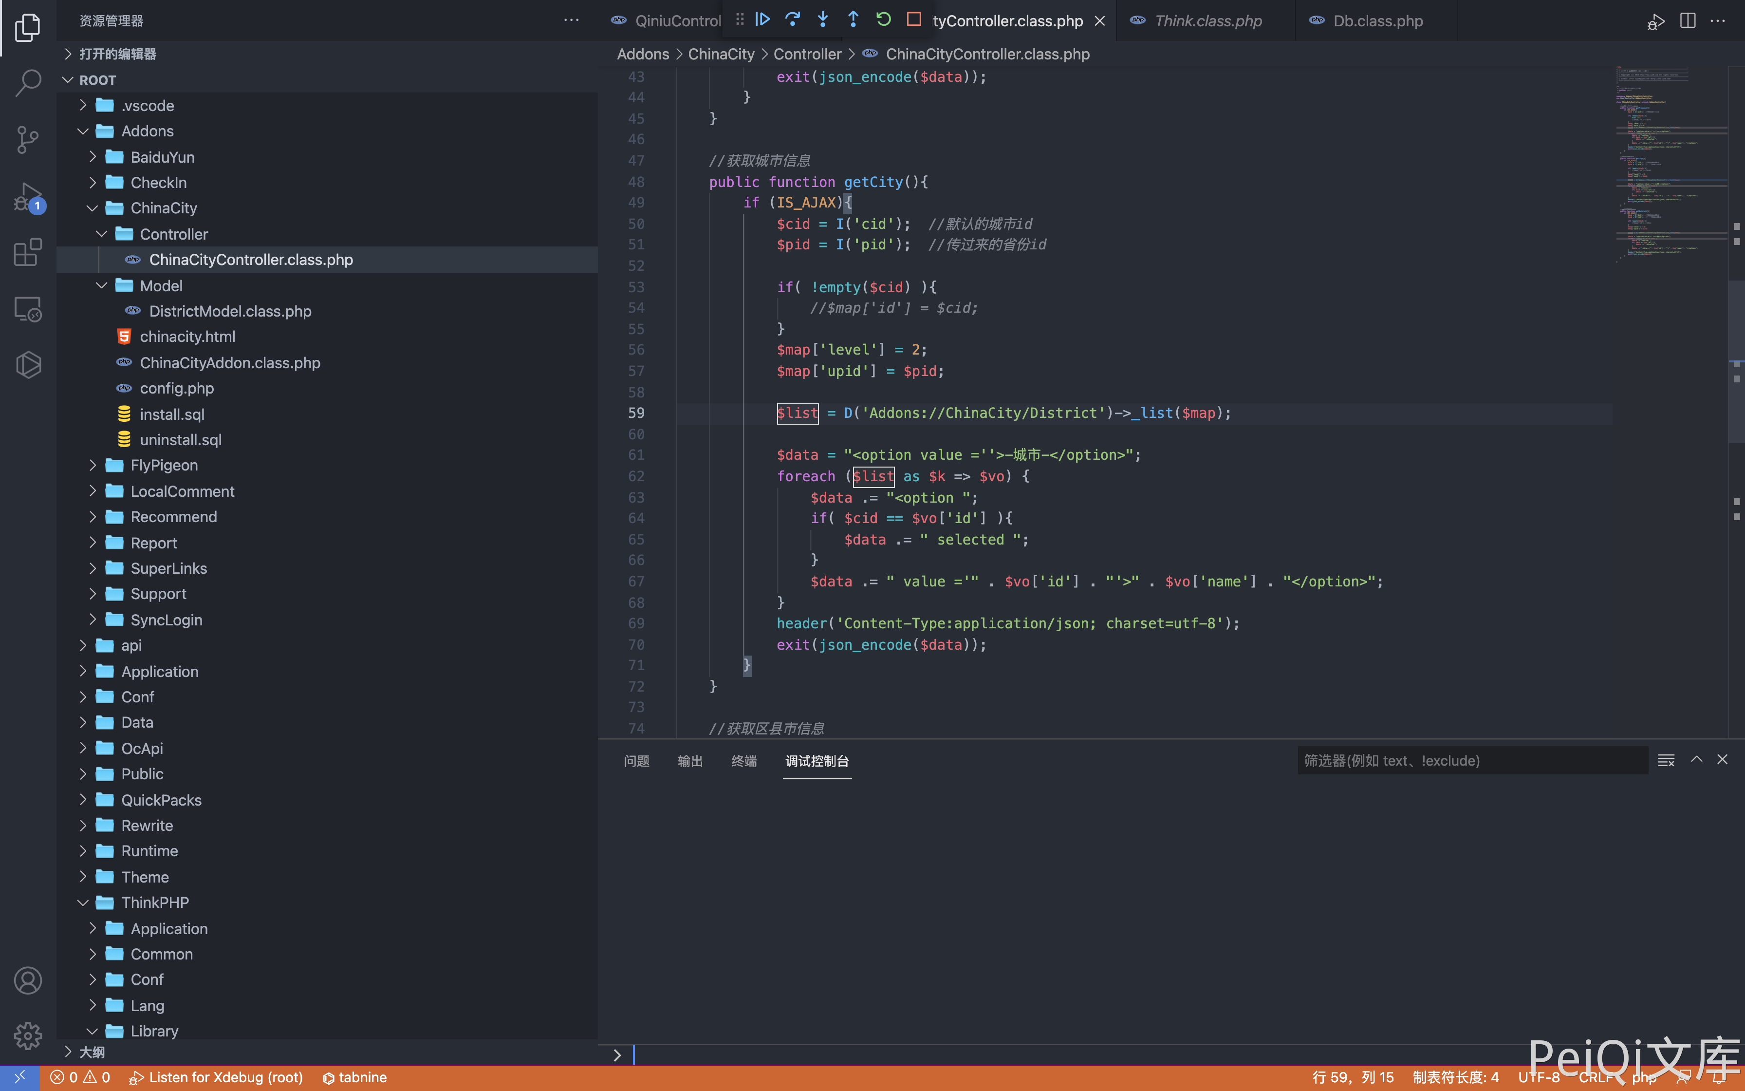Stop the debugging session
Screen dimensions: 1745x1091
click(913, 19)
